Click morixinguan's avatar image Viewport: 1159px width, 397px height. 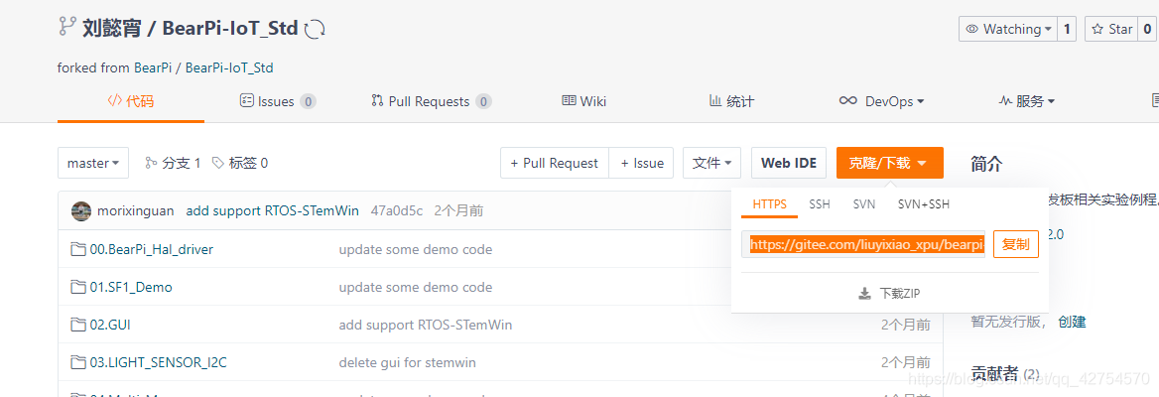81,210
